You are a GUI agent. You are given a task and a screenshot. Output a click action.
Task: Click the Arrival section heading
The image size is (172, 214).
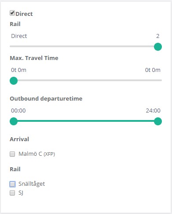[x=19, y=139]
